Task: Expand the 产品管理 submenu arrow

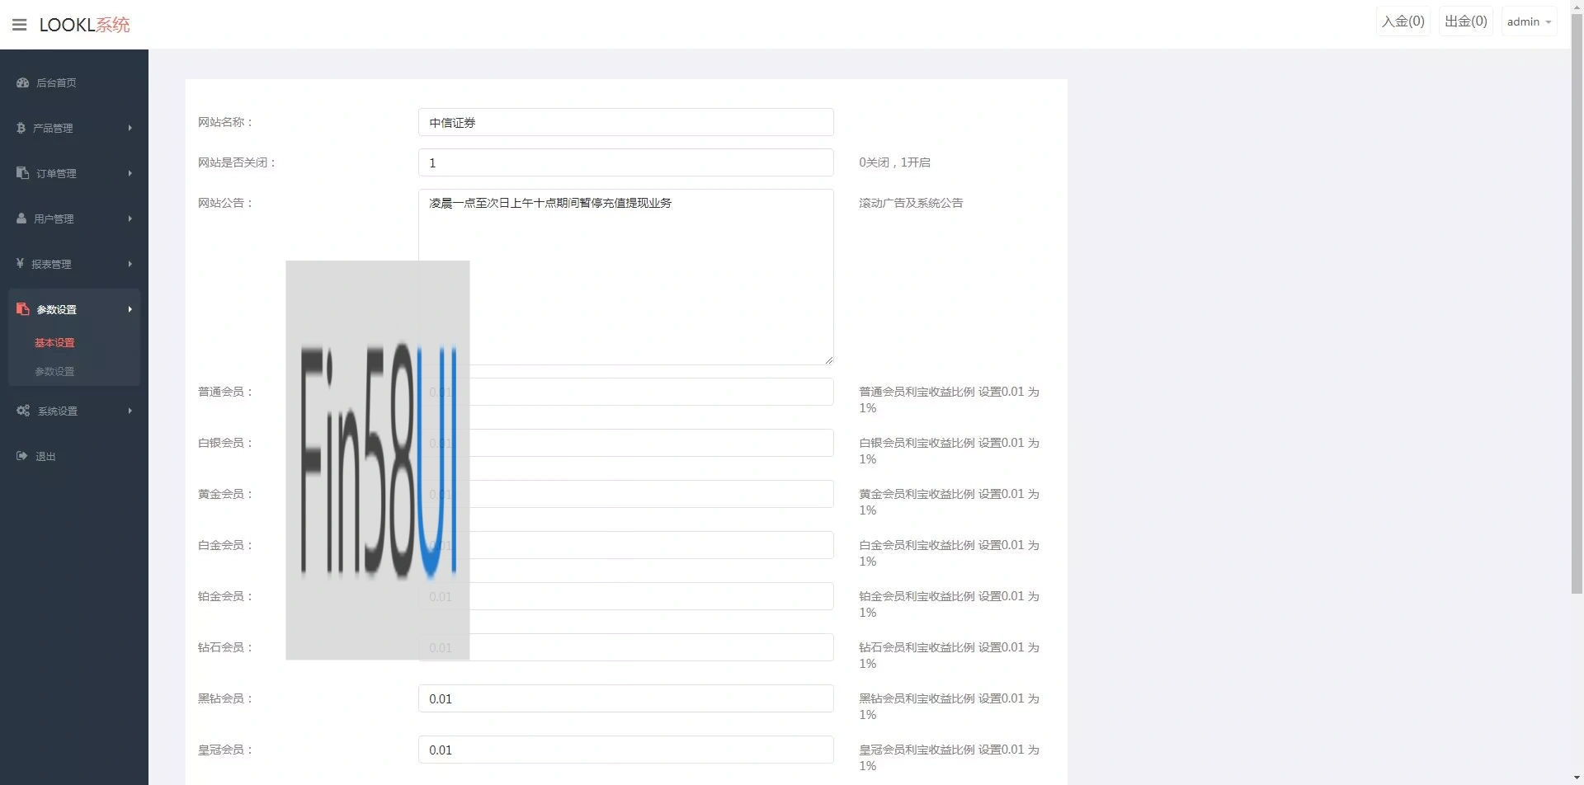Action: 130,128
